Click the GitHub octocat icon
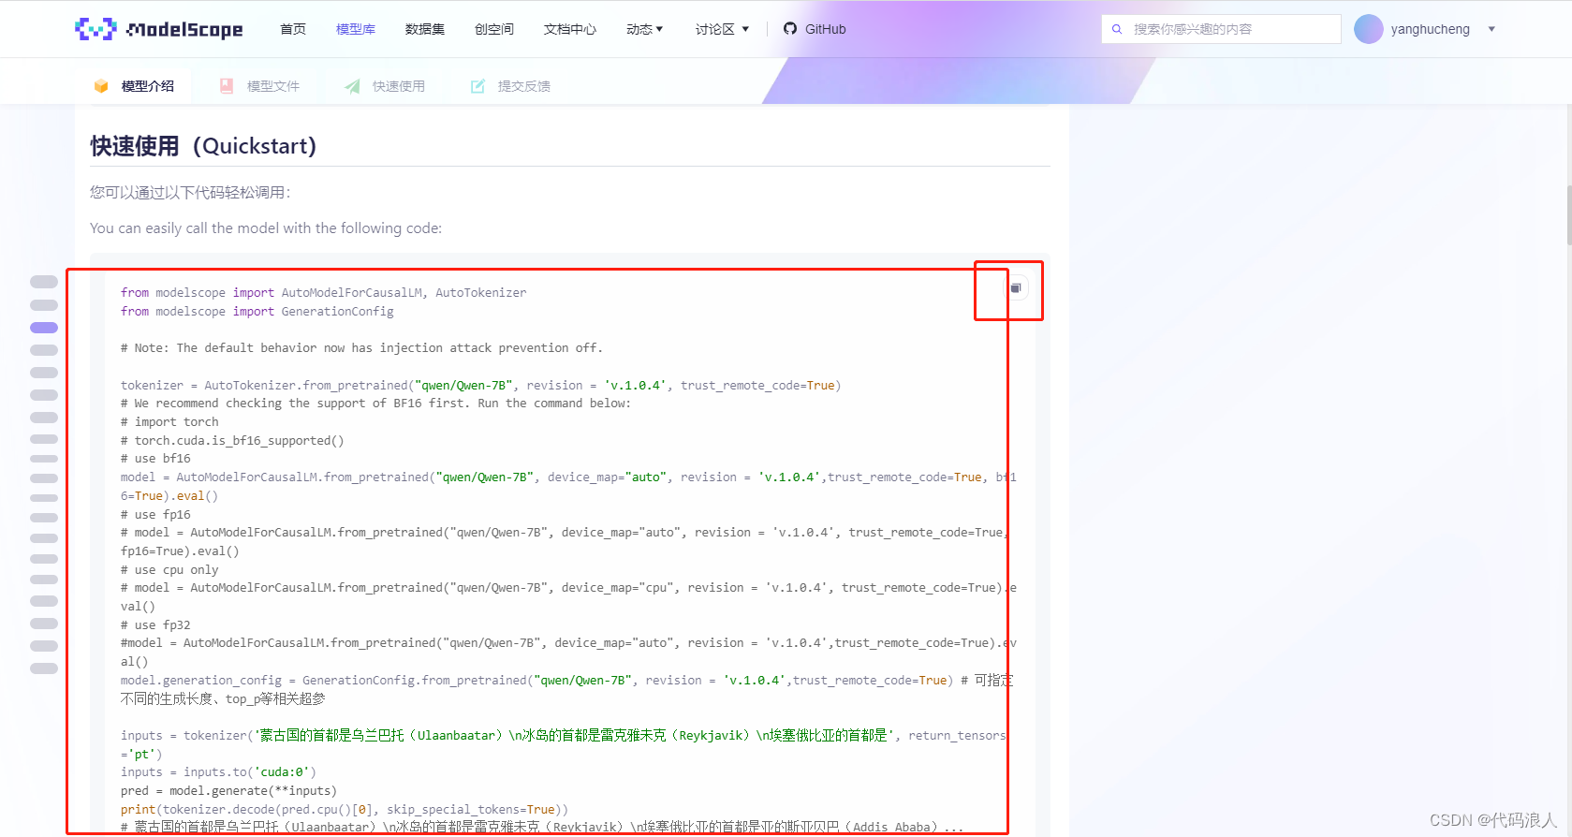Screen dimensions: 1572x837 (x=790, y=29)
